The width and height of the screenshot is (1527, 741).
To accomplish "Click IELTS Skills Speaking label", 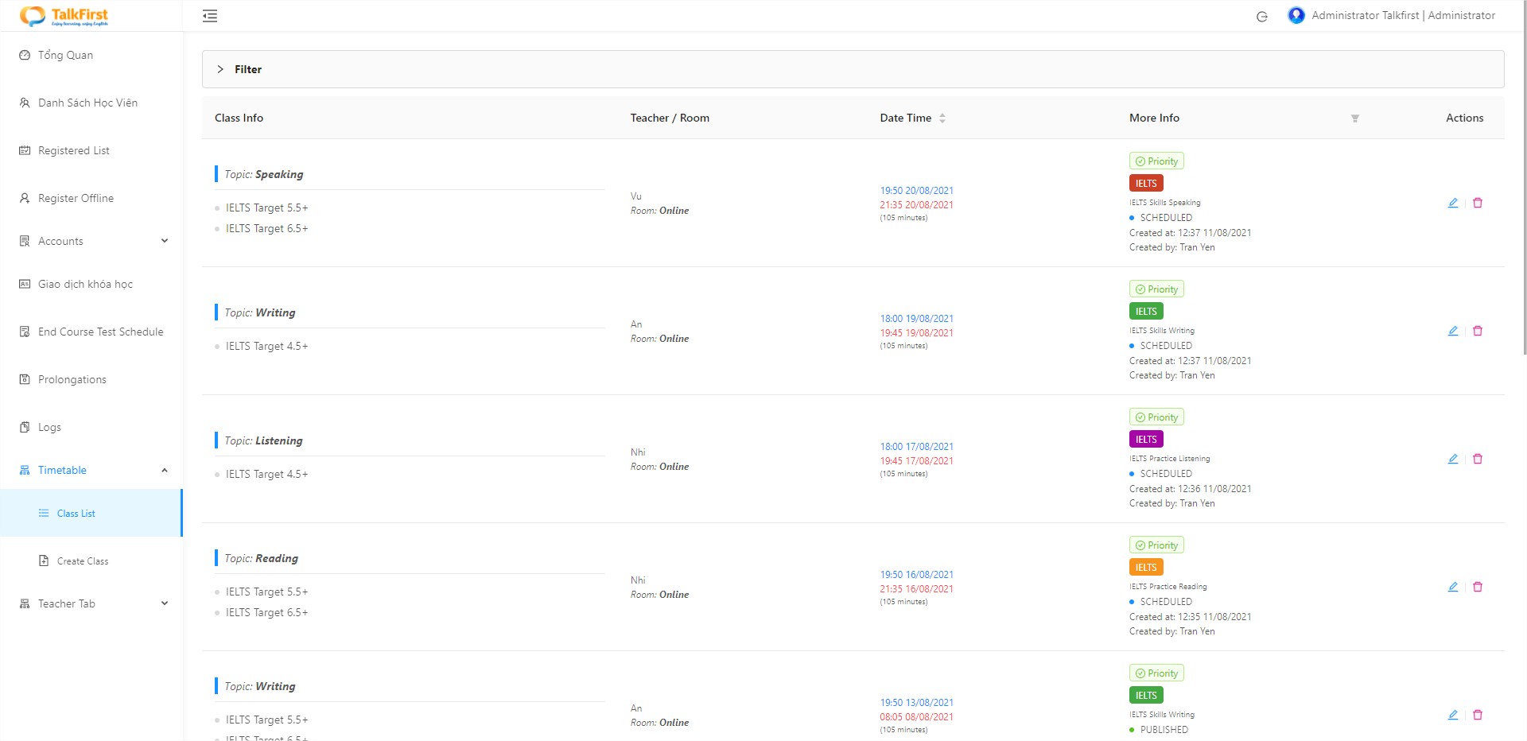I will point(1164,203).
